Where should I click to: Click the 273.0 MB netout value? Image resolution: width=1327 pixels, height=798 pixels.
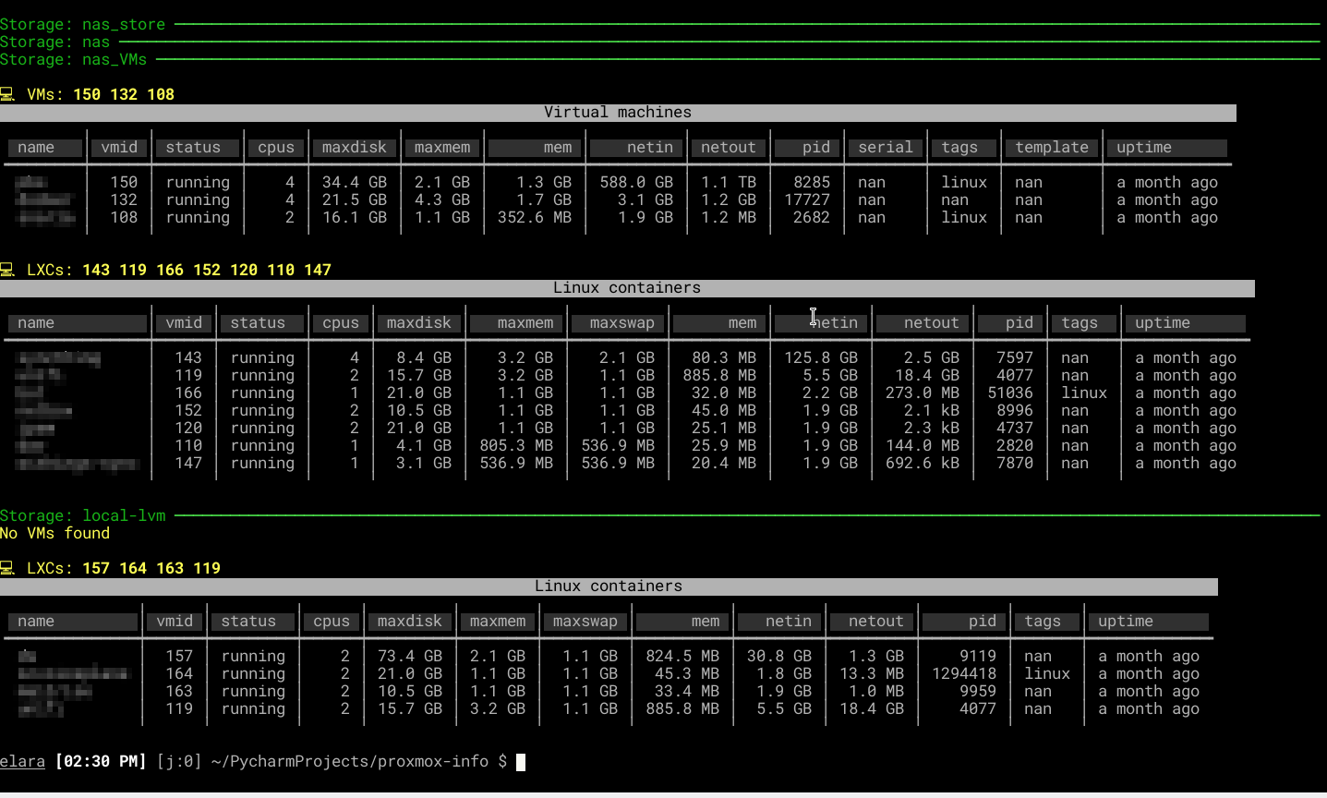pyautogui.click(x=923, y=393)
